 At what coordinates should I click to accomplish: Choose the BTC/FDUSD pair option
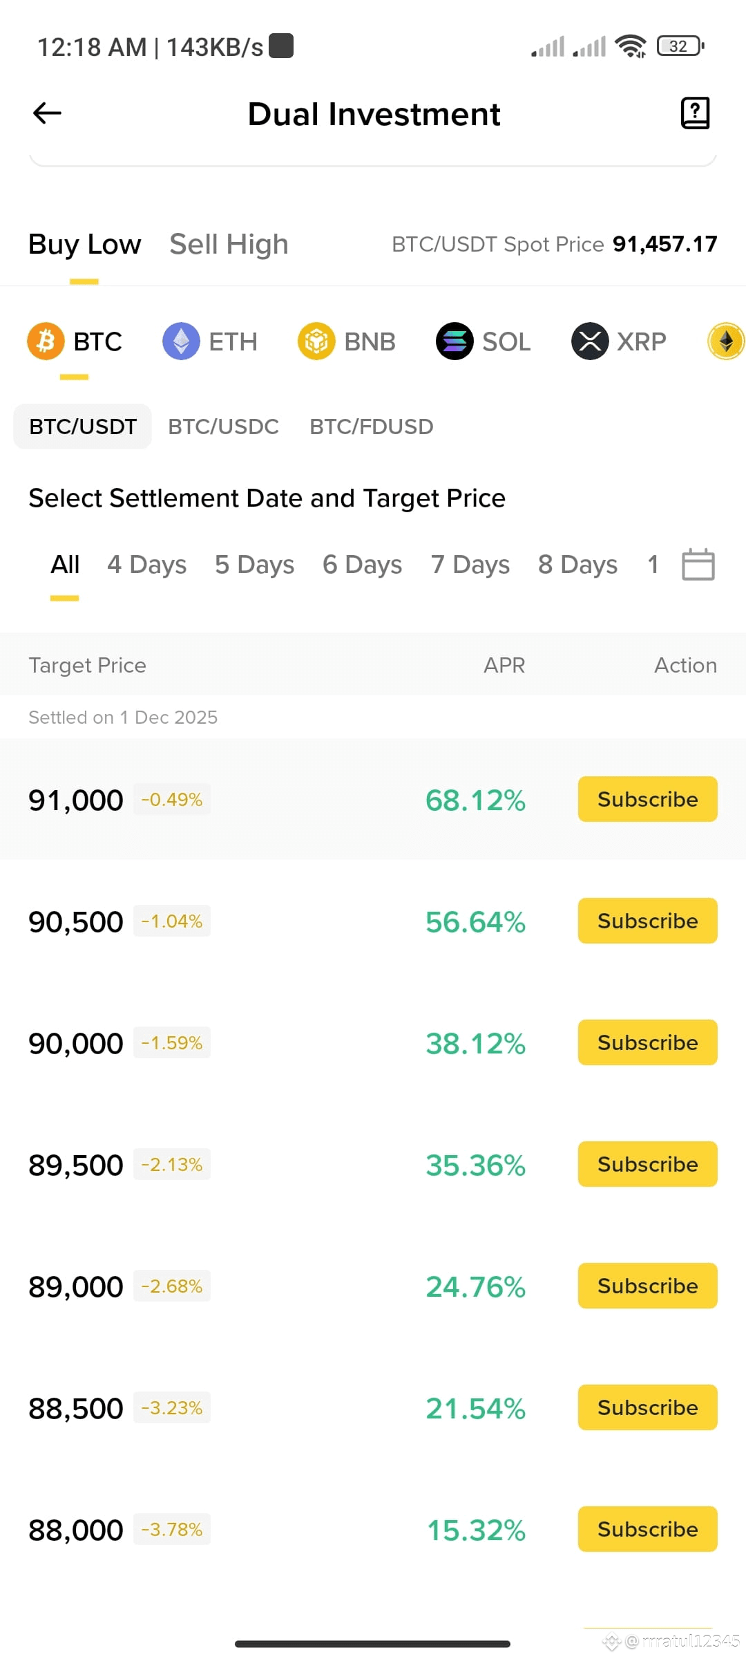[371, 427]
